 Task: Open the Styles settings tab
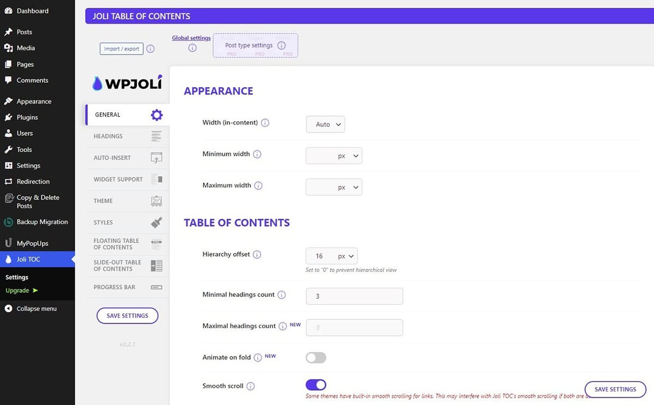[128, 222]
